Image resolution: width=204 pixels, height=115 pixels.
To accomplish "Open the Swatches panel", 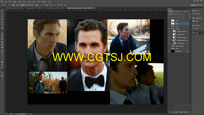I will click(x=197, y=14).
